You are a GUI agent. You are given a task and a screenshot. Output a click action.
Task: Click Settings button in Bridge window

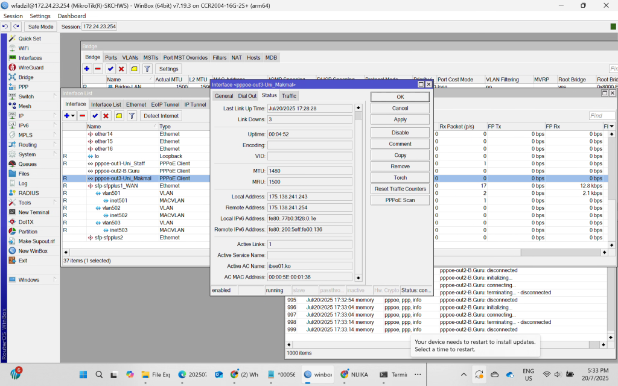click(x=169, y=69)
